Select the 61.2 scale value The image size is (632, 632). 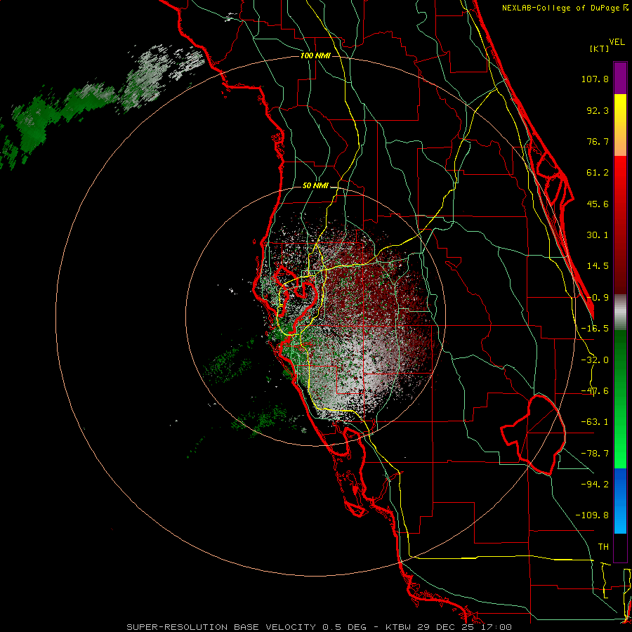click(598, 173)
